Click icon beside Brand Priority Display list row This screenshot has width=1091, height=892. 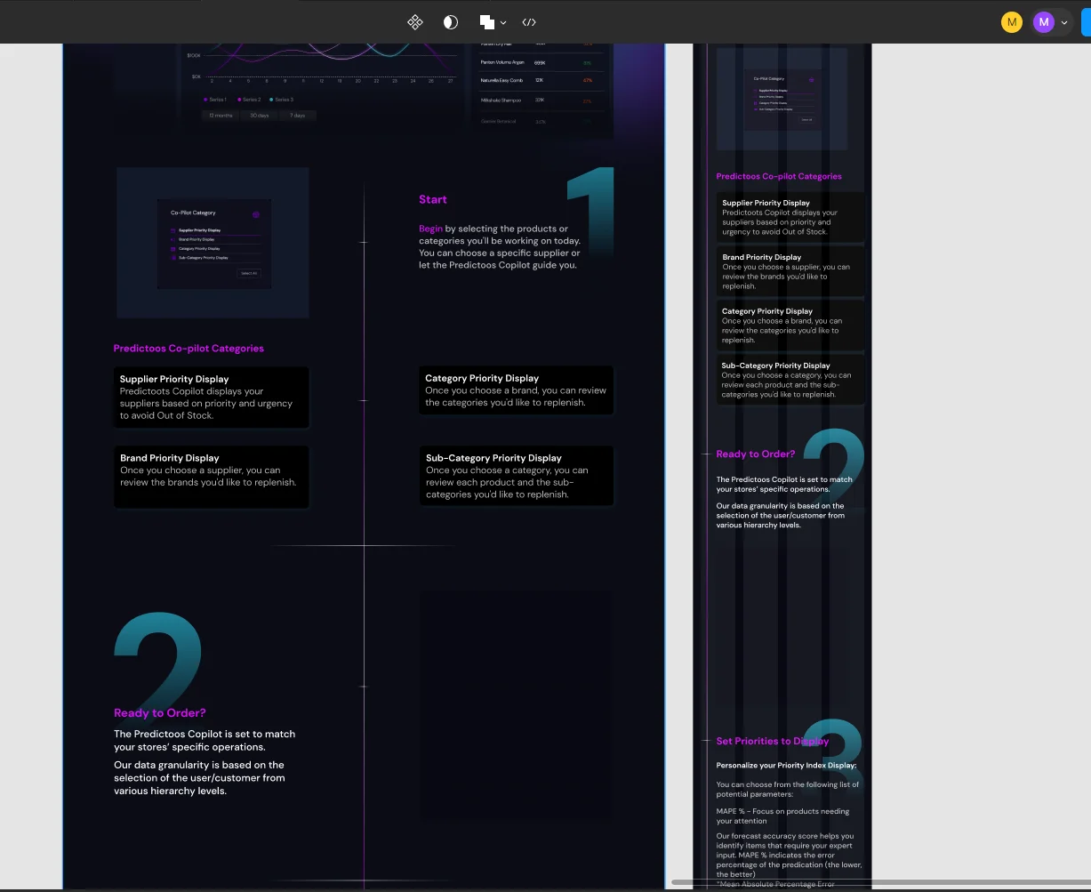click(173, 239)
